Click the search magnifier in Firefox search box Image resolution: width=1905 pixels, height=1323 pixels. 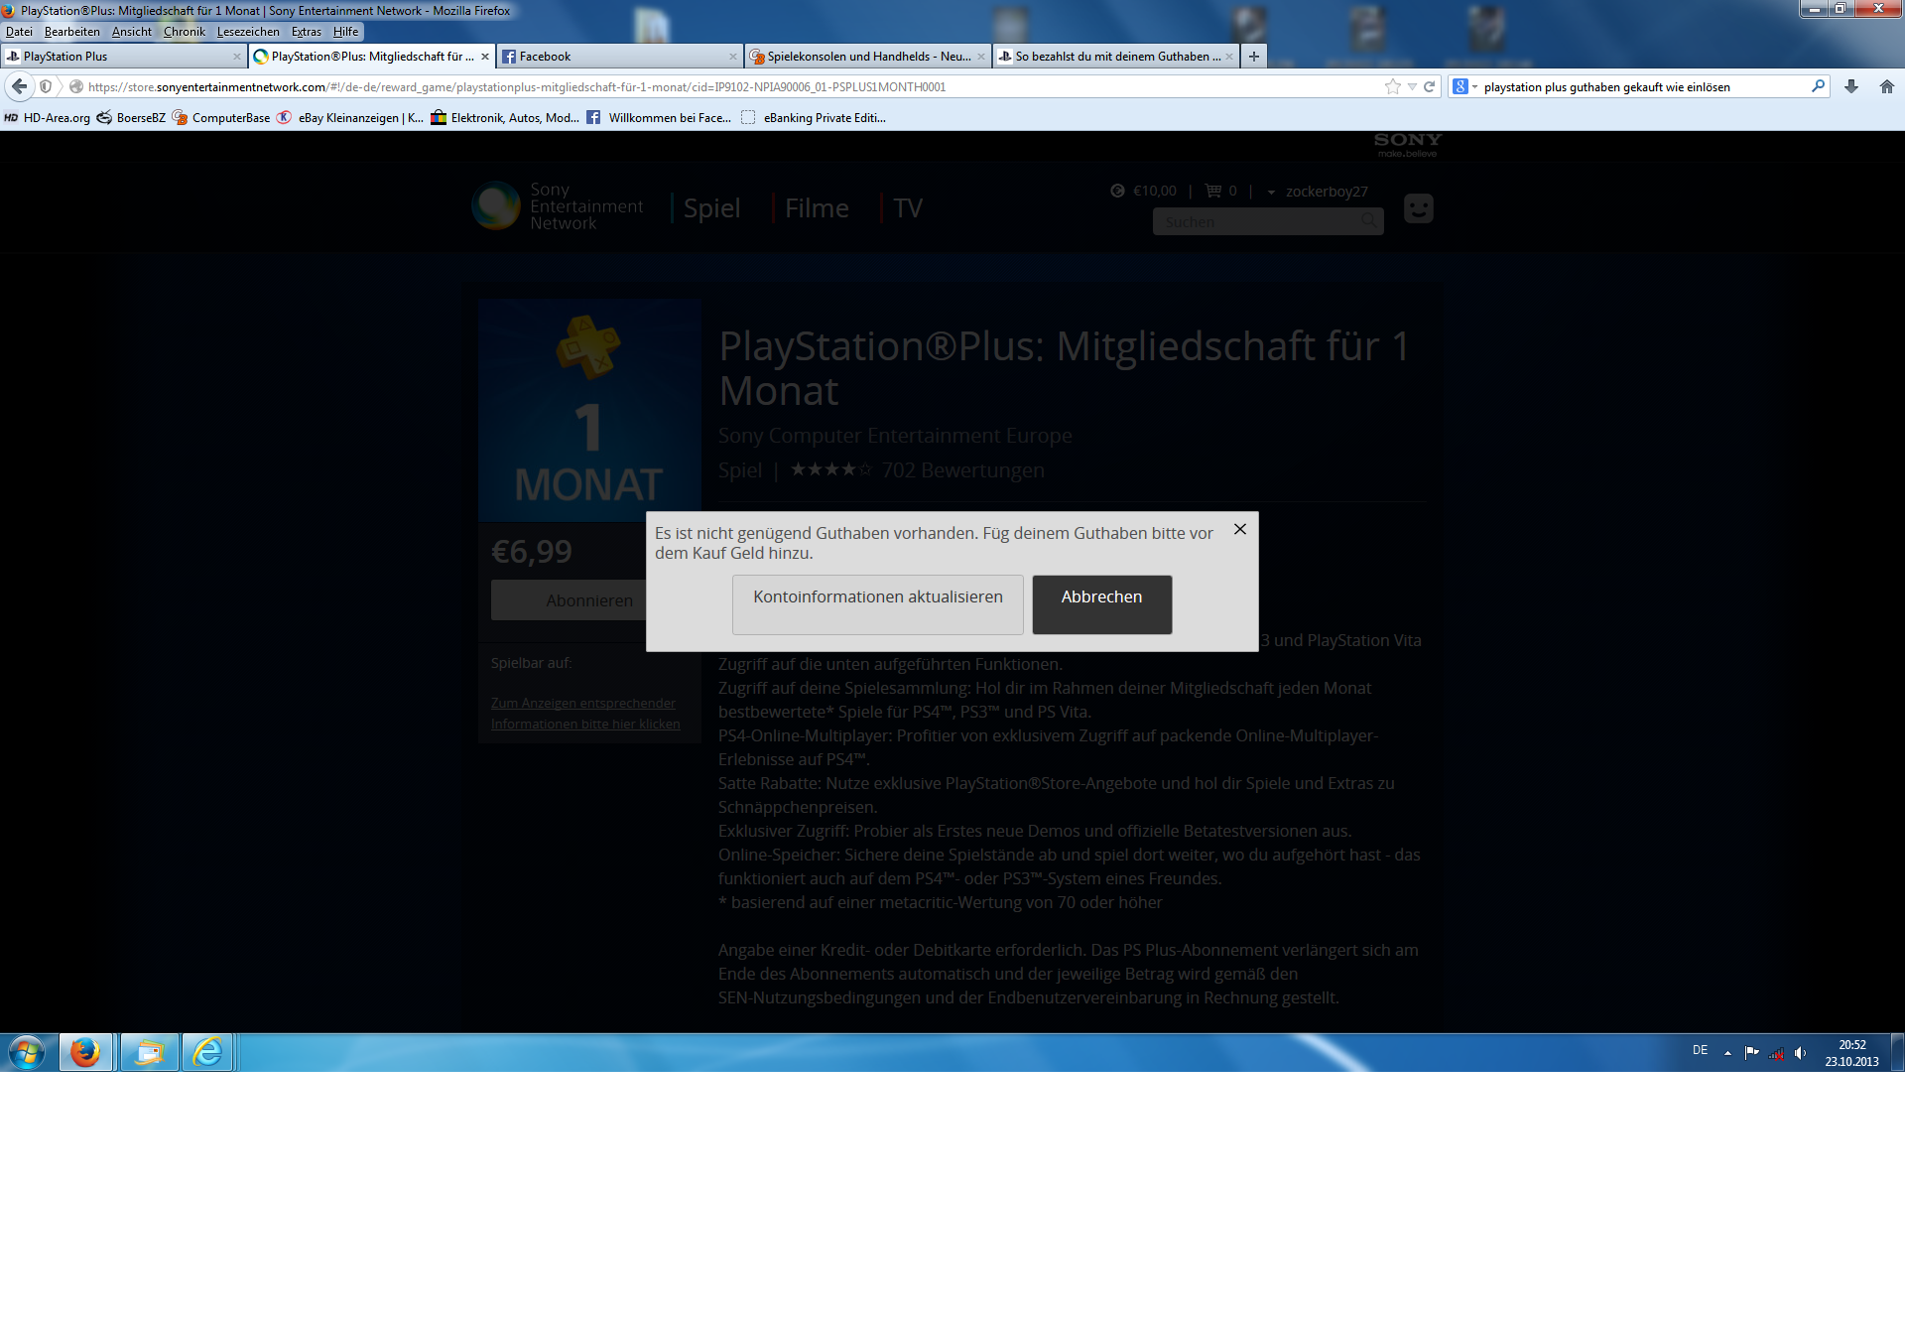(1818, 86)
